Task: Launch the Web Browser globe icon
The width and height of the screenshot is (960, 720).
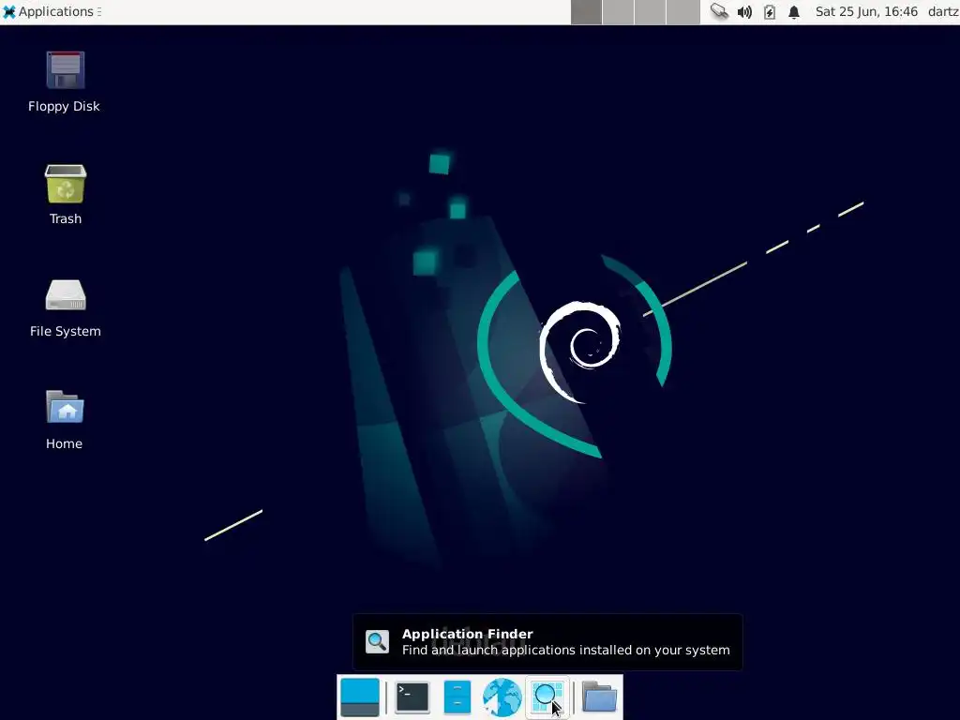Action: 502,697
